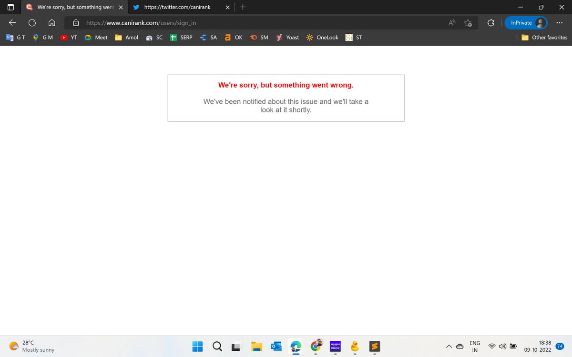Open Read aloud in address bar
The height and width of the screenshot is (357, 572).
[452, 23]
